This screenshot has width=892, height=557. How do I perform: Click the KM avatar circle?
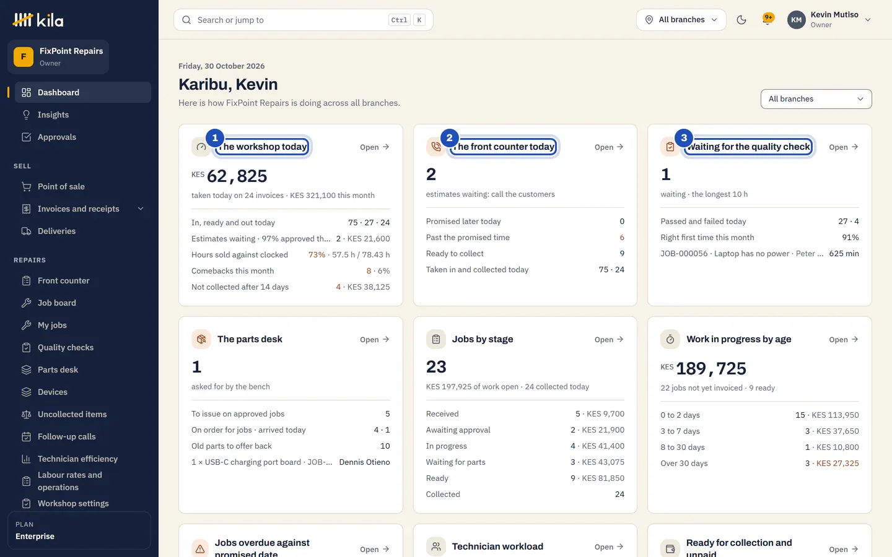coord(797,20)
